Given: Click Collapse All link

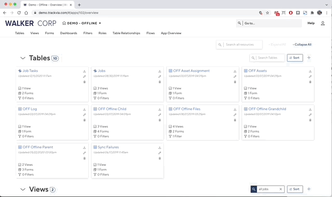Looking at the screenshot, I should click(x=302, y=45).
